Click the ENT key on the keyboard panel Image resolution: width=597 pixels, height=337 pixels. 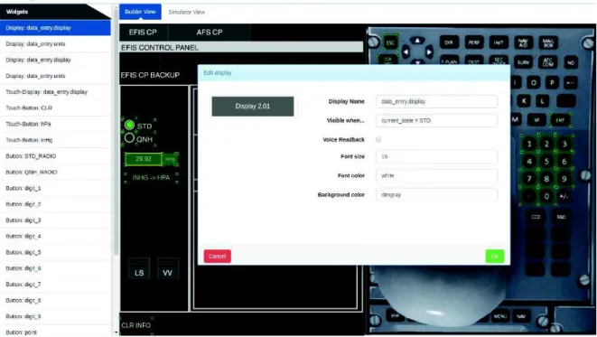point(560,120)
